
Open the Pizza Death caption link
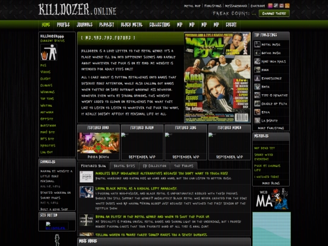click(98, 157)
